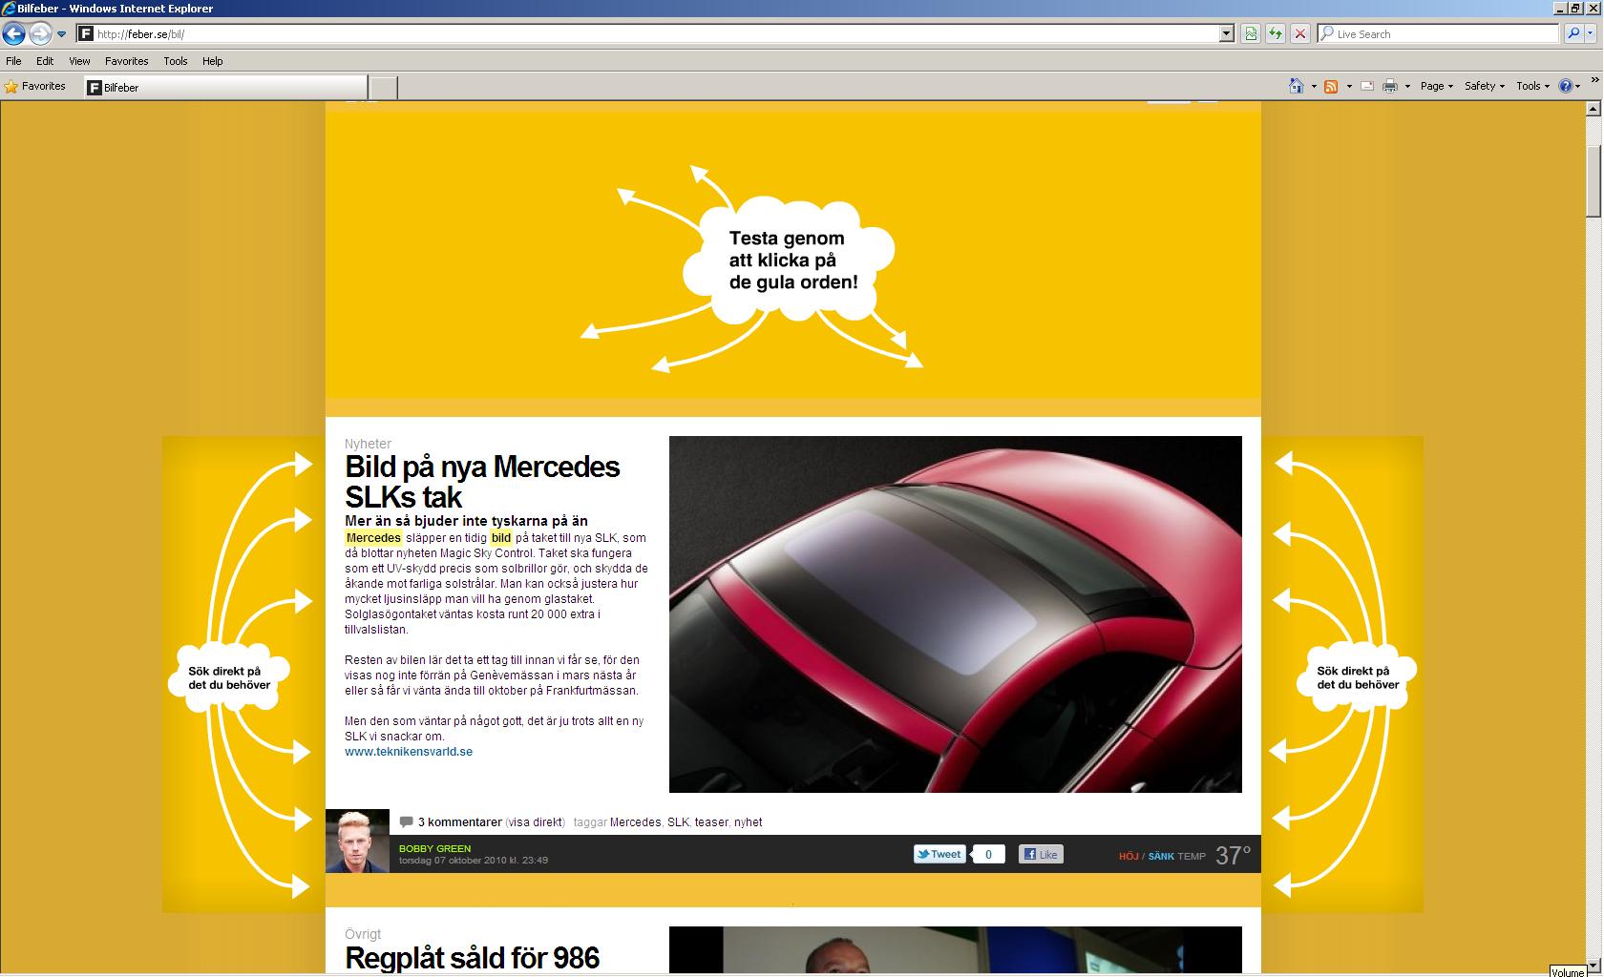1604x977 pixels.
Task: Click SÄNK to lower temperature
Action: tap(1161, 857)
